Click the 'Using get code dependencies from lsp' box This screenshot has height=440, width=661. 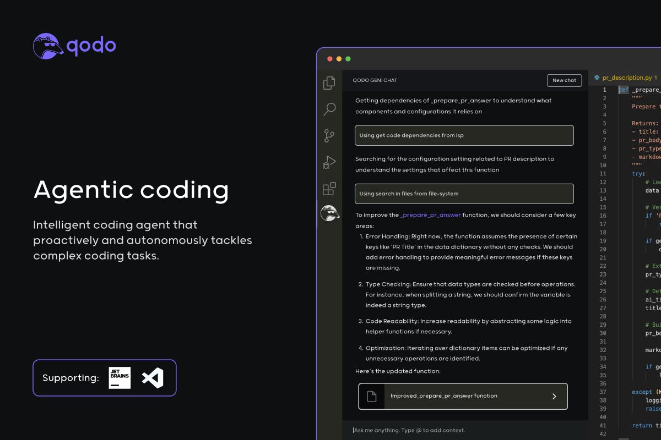[464, 135]
